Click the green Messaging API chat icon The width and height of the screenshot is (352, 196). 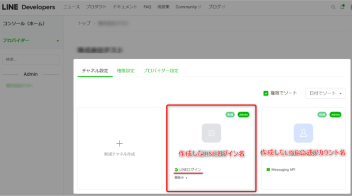(268, 170)
